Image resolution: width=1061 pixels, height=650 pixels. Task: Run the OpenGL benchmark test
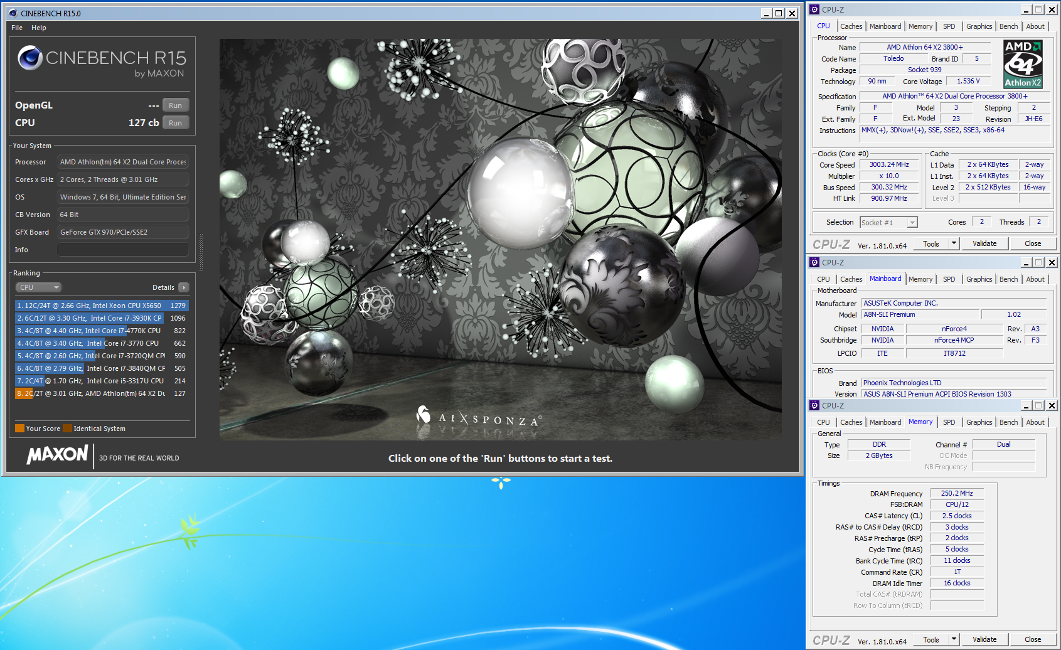(x=176, y=105)
